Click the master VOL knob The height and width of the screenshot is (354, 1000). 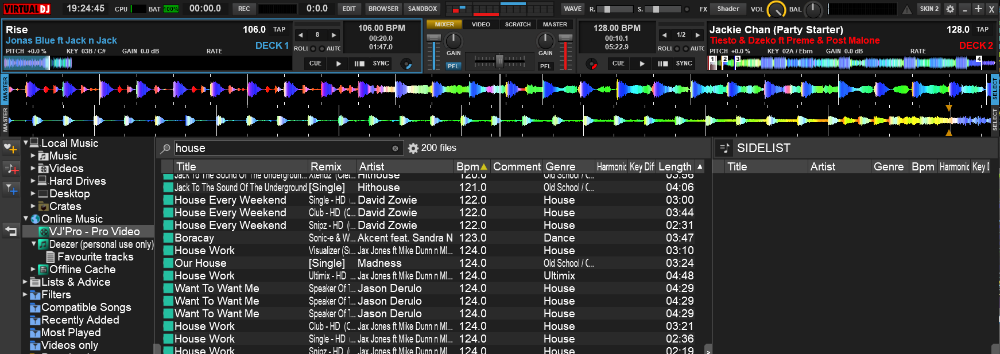[776, 10]
